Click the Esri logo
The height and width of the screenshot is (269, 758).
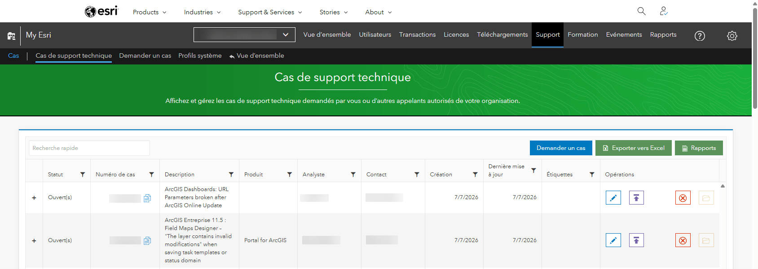[101, 11]
